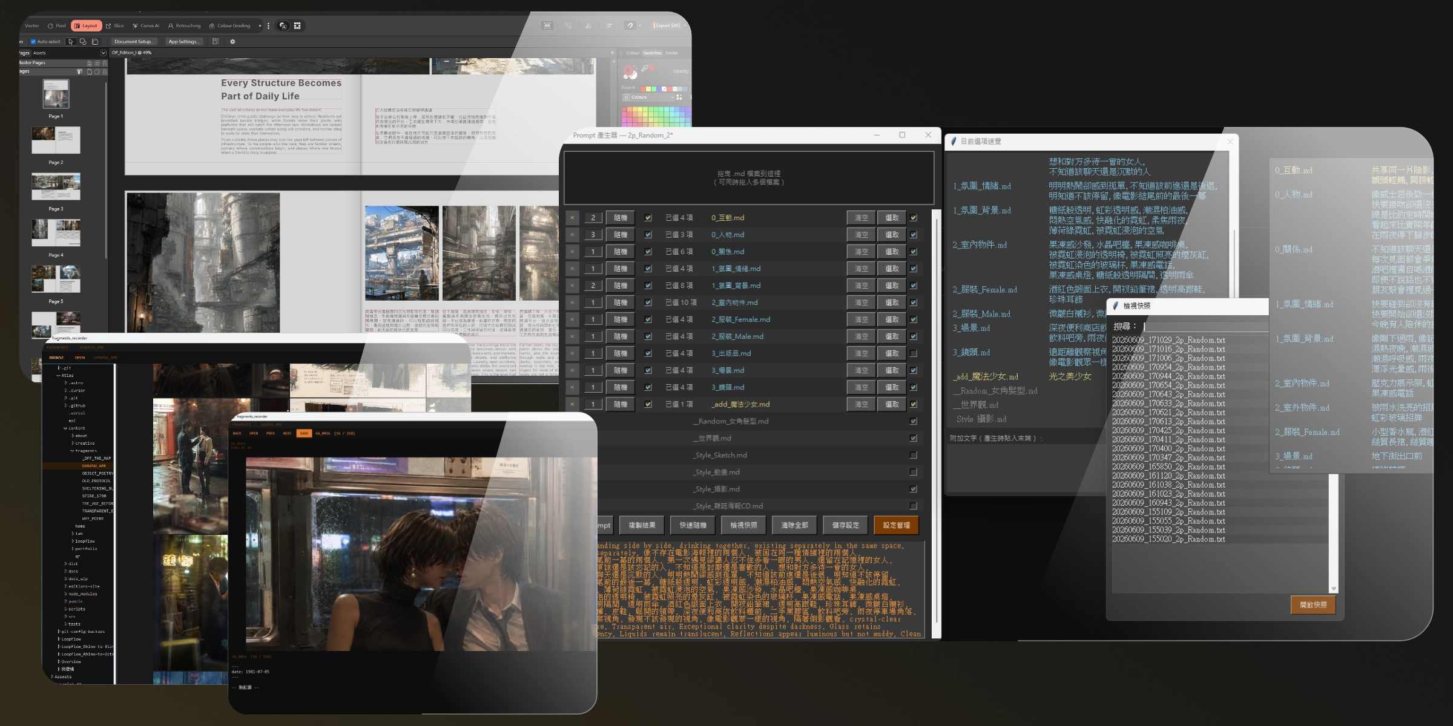Select the arrow move tool icon beside Auto-select
The image size is (1453, 726).
tap(71, 42)
